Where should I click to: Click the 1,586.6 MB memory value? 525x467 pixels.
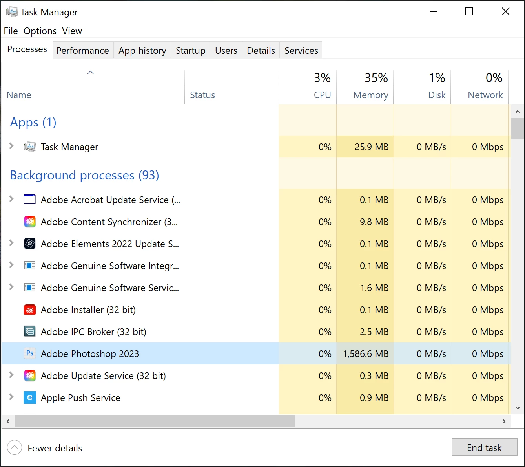(x=366, y=354)
